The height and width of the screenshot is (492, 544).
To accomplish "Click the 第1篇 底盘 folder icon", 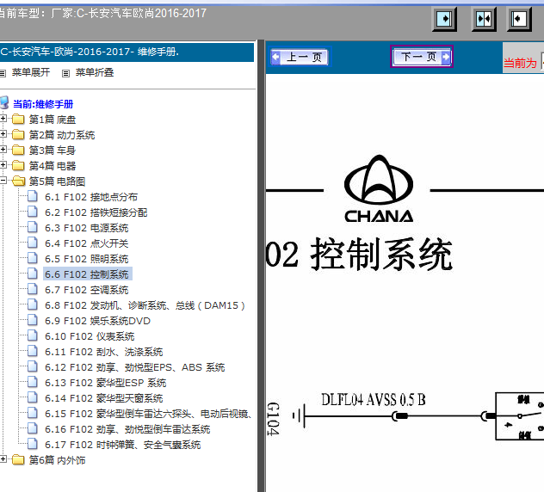I will click(x=18, y=120).
